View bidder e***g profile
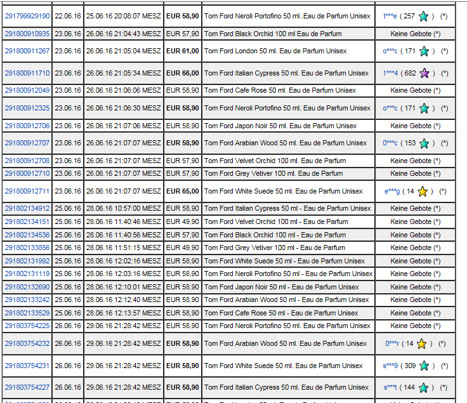 coord(392,191)
